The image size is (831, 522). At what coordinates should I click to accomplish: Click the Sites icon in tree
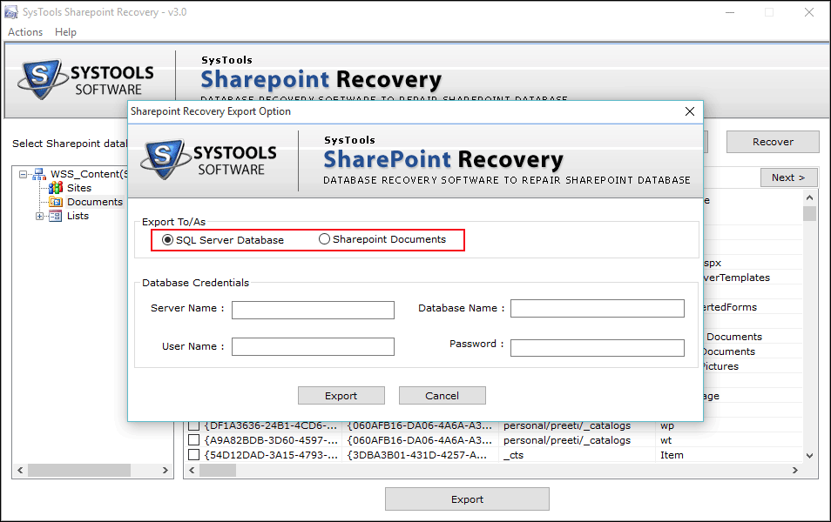(x=56, y=188)
